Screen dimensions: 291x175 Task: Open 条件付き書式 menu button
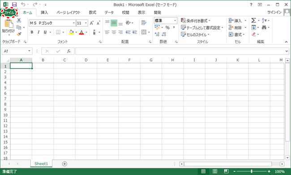pos(196,21)
